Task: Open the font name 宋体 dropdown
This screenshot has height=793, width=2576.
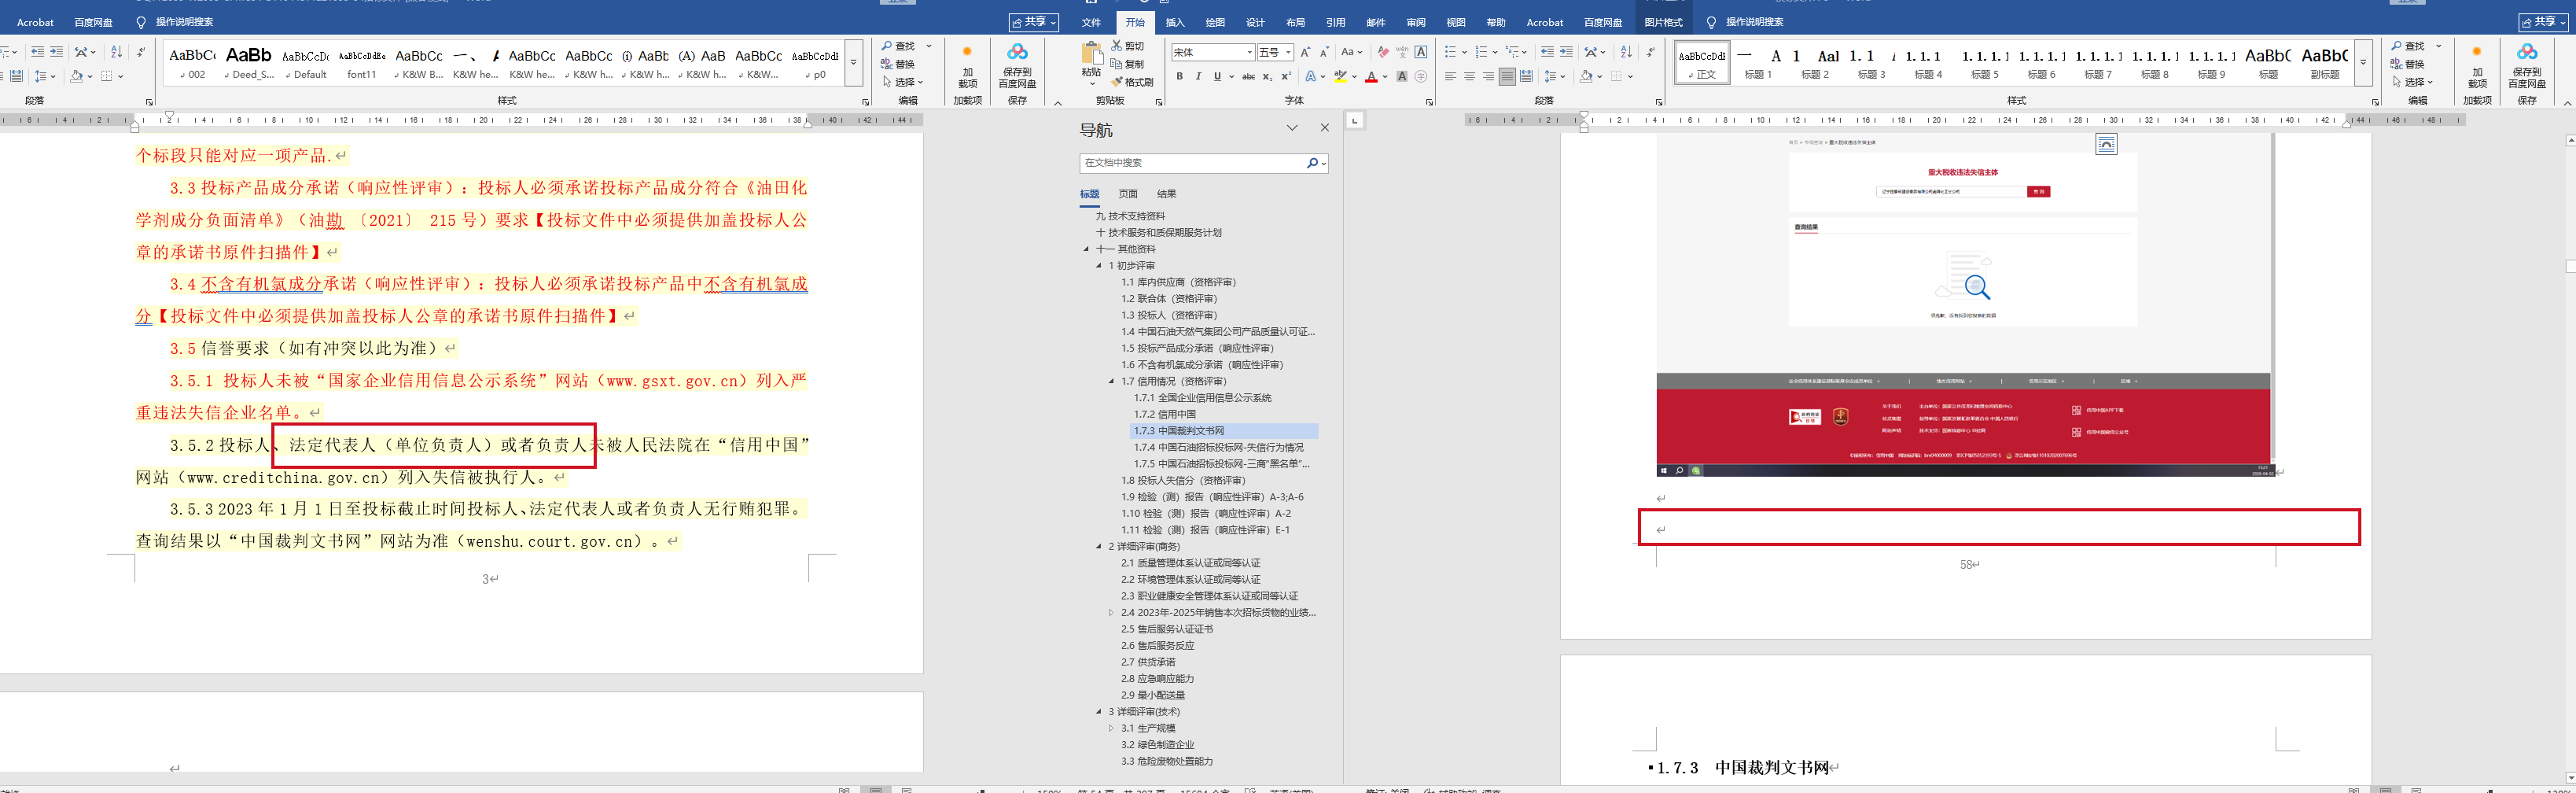Action: coord(1249,52)
